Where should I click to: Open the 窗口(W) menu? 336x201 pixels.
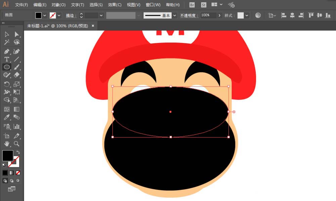tap(153, 5)
